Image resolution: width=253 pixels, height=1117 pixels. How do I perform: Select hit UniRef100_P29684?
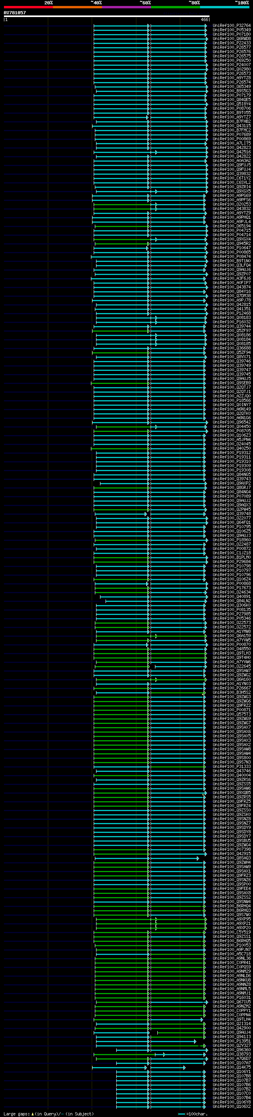[x=231, y=561]
